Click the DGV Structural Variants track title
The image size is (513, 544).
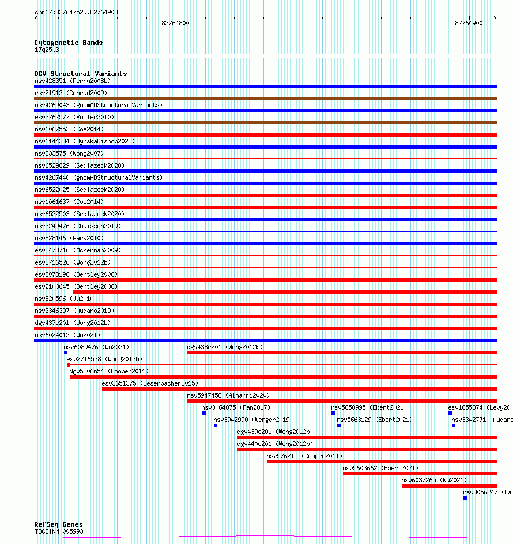81,74
